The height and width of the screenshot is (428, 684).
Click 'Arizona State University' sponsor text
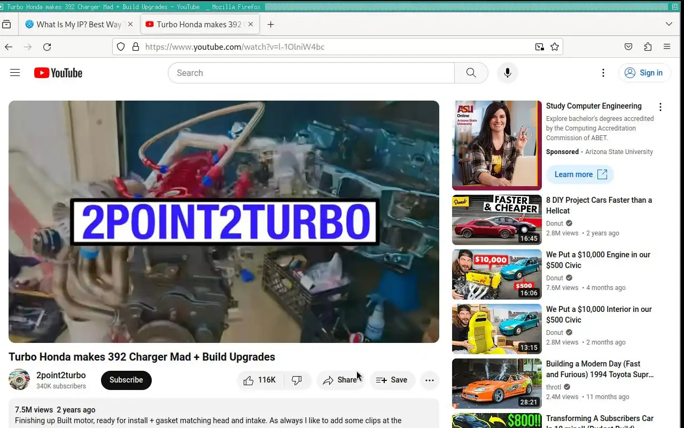coord(619,152)
